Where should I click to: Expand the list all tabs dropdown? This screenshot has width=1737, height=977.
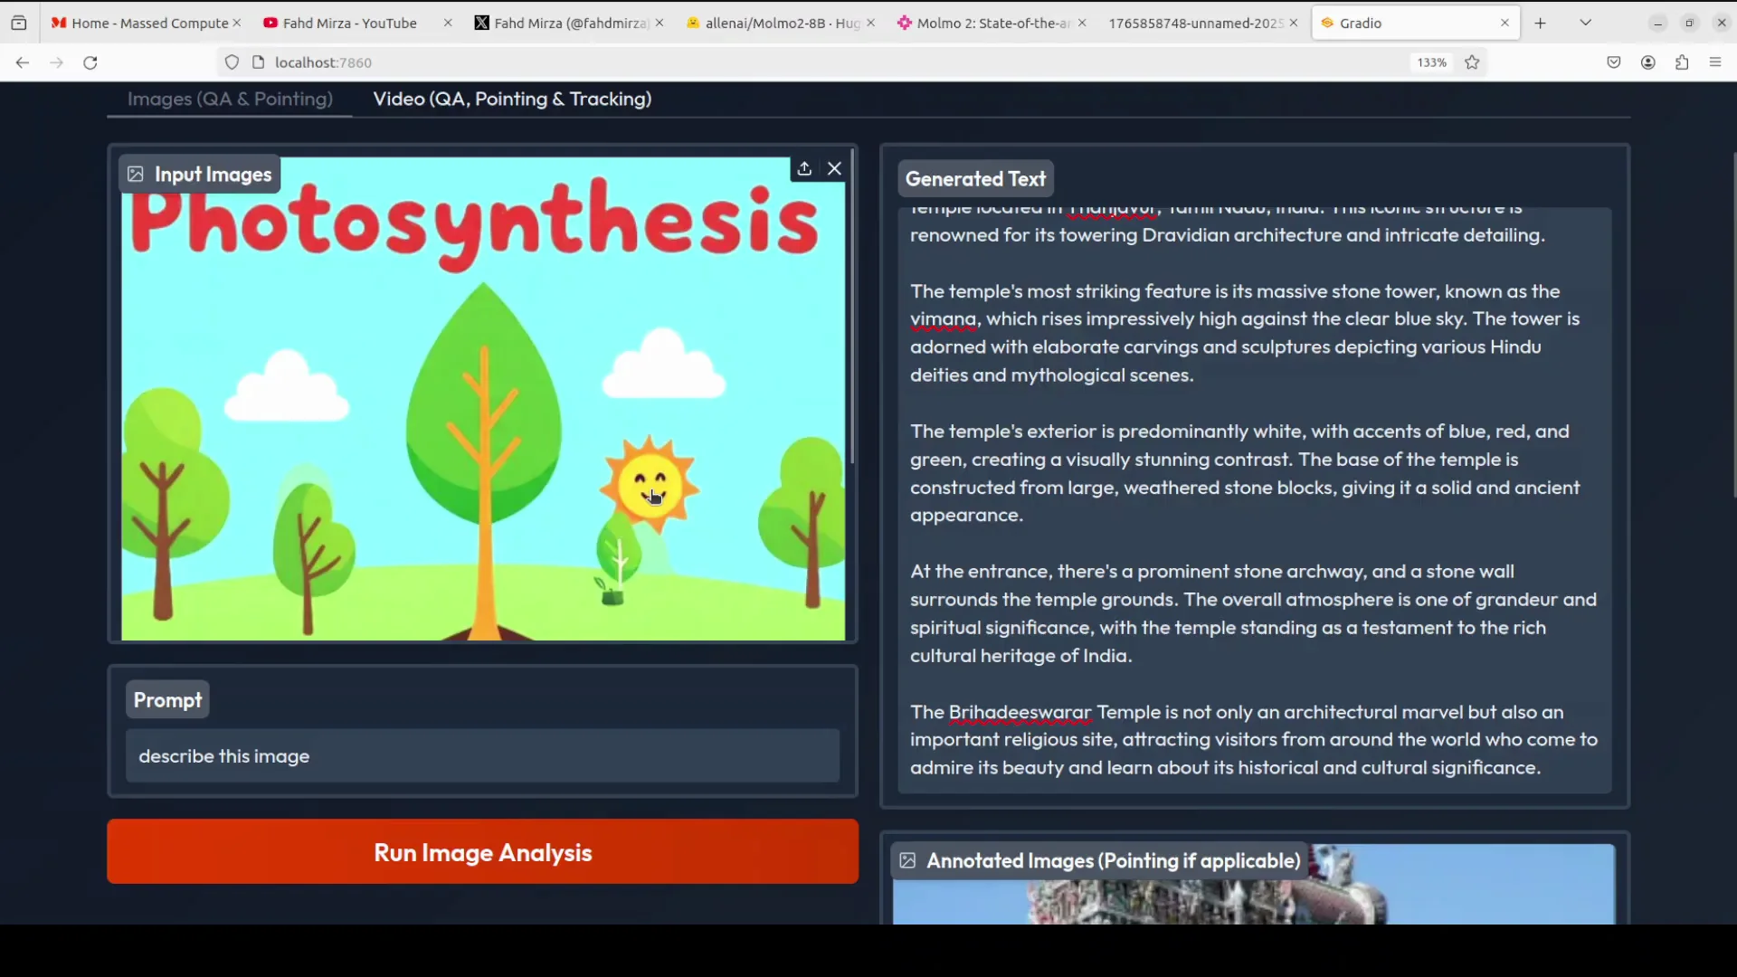coord(1585,23)
